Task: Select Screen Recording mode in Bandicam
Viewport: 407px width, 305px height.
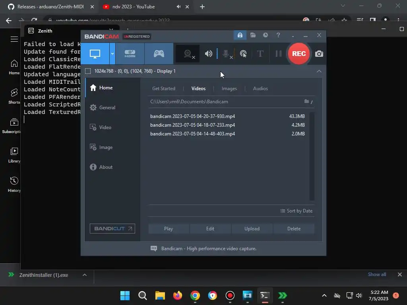Action: tap(95, 54)
